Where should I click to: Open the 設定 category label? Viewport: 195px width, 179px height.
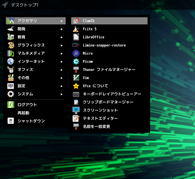click(x=21, y=86)
